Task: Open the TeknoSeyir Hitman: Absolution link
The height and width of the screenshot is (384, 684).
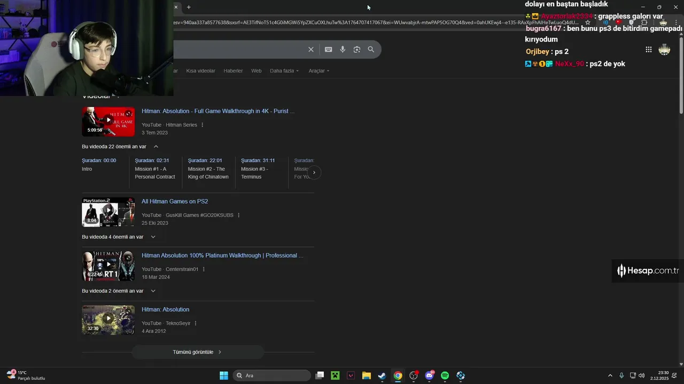Action: click(165, 309)
